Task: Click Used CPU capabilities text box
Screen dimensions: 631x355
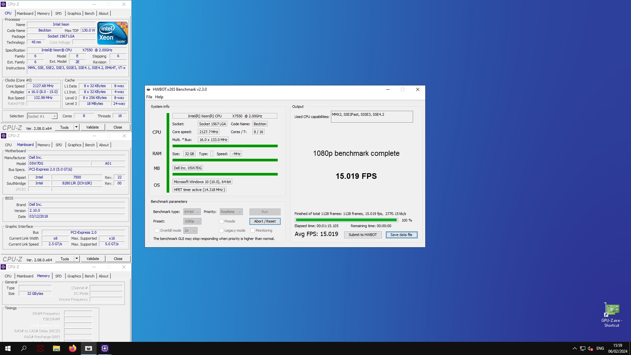Action: [372, 117]
